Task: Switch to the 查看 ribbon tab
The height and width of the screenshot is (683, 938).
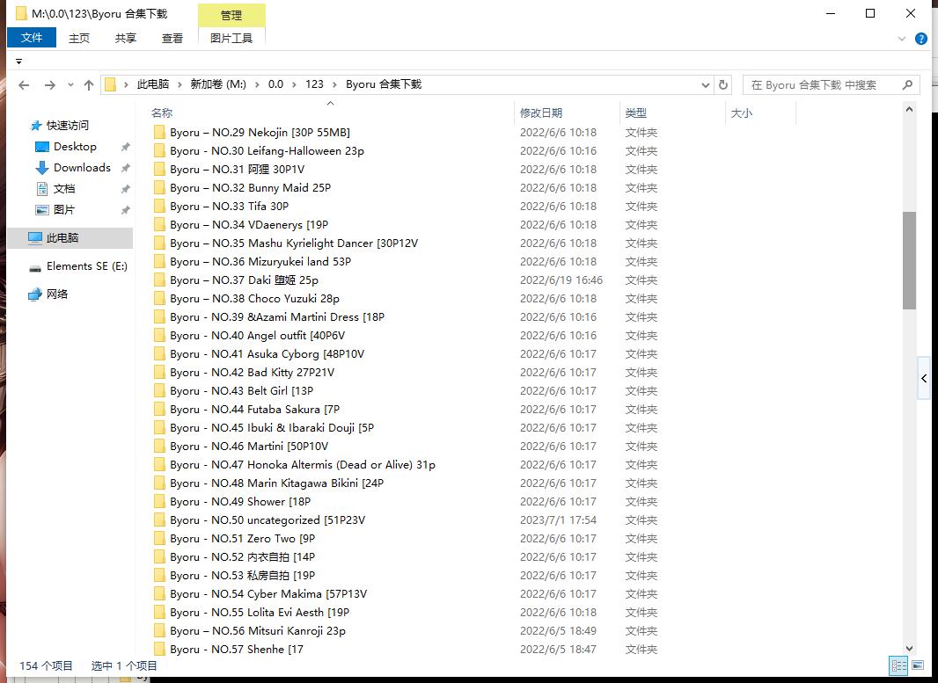Action: (172, 38)
